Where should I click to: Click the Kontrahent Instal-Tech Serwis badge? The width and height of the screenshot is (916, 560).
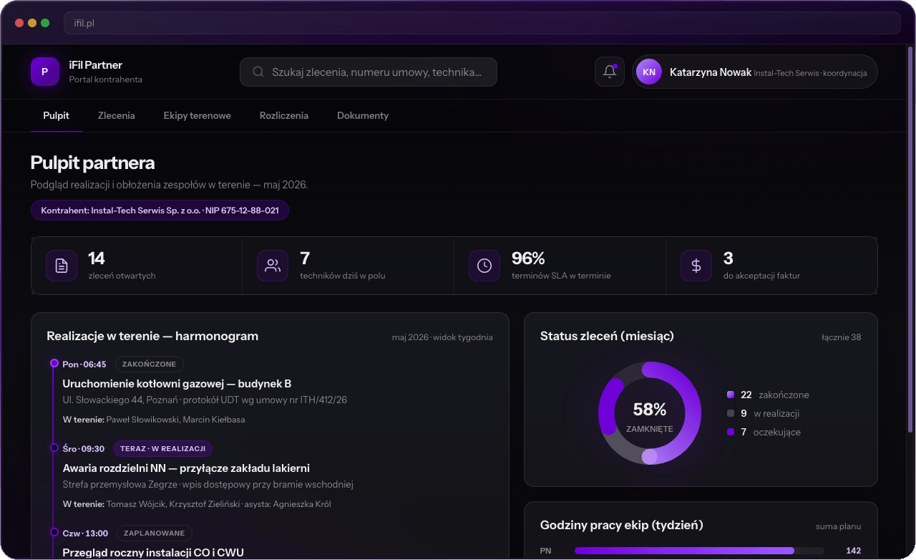click(x=160, y=211)
